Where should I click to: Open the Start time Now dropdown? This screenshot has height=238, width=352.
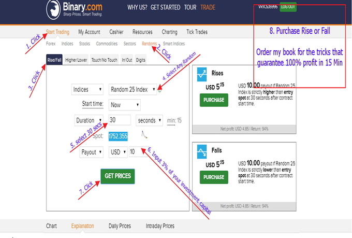pyautogui.click(x=125, y=105)
